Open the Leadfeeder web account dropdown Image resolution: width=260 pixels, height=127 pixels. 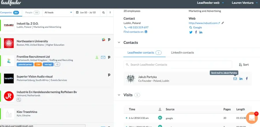(x=210, y=3)
